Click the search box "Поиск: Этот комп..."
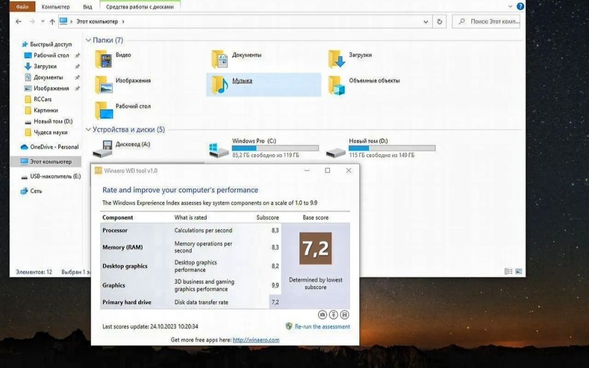The image size is (589, 368). [x=487, y=22]
